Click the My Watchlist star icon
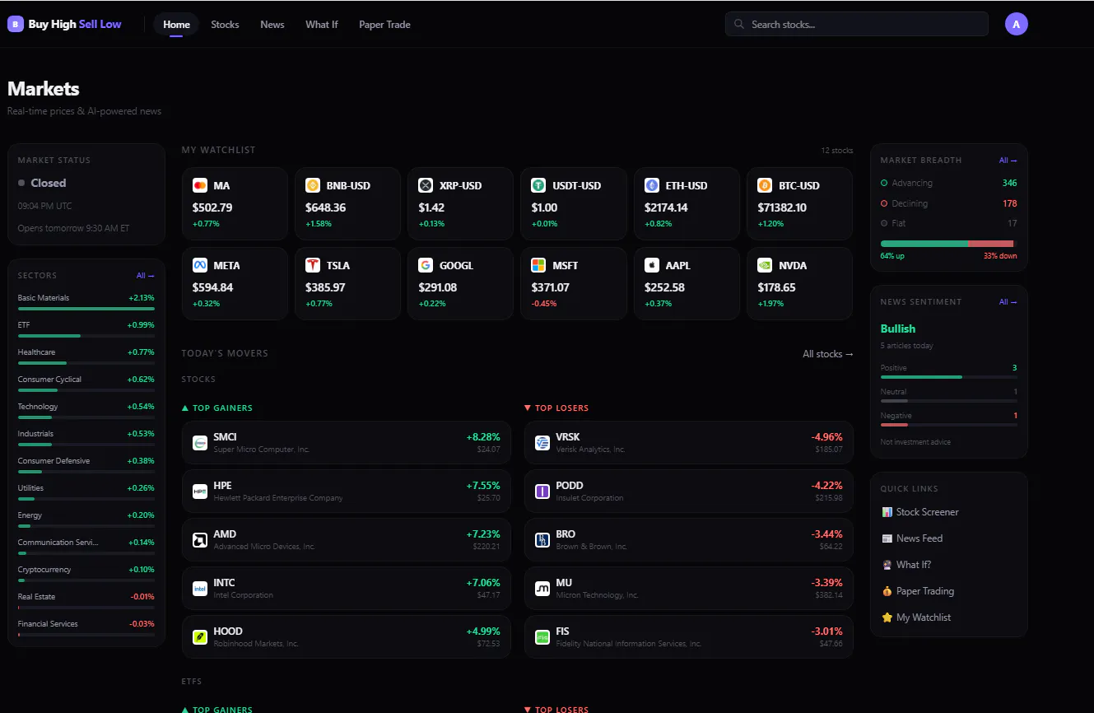The image size is (1094, 713). click(887, 617)
